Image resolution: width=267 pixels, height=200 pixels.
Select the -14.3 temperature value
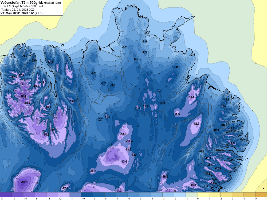coord(46,134)
